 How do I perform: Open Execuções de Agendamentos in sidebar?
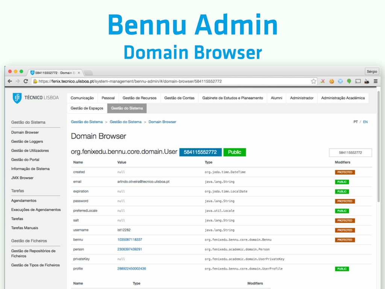(36, 210)
